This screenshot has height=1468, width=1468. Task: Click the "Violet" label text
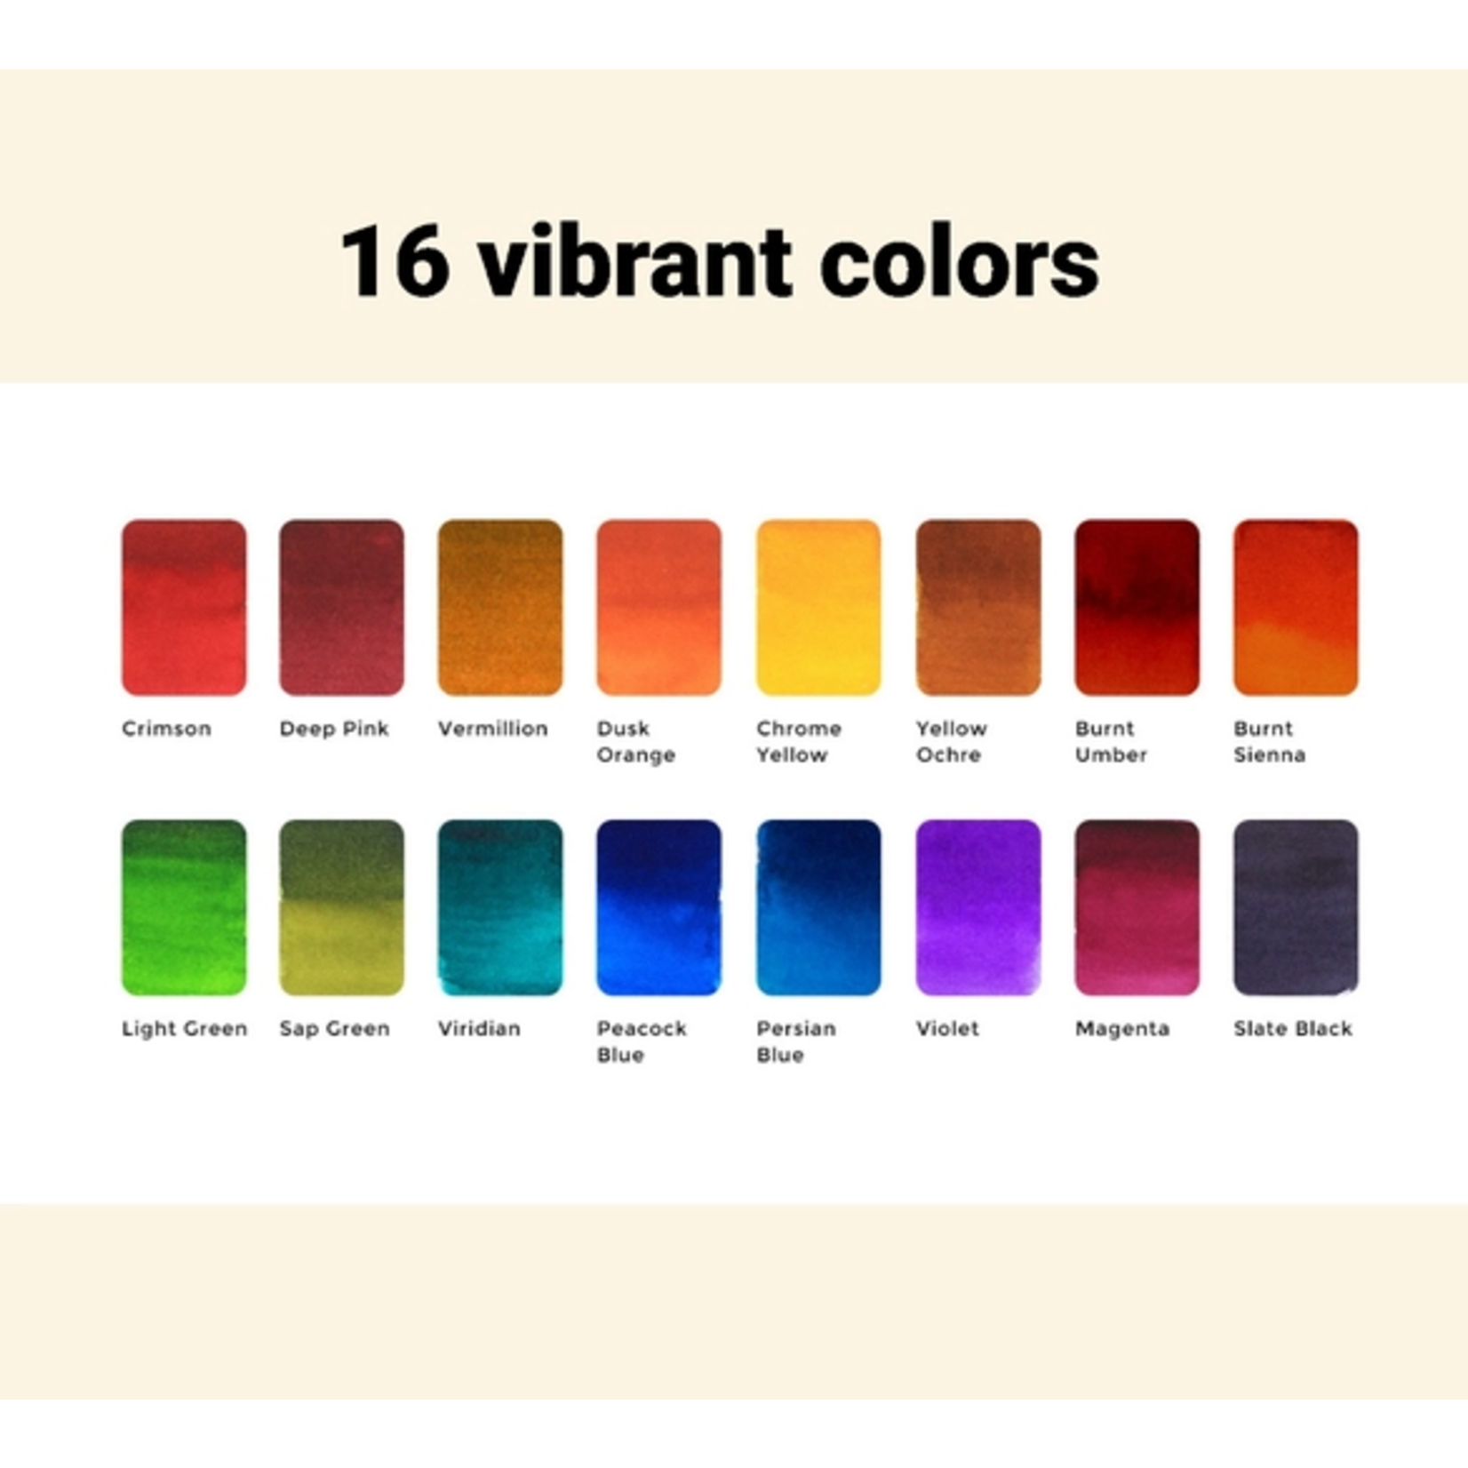pos(948,1029)
